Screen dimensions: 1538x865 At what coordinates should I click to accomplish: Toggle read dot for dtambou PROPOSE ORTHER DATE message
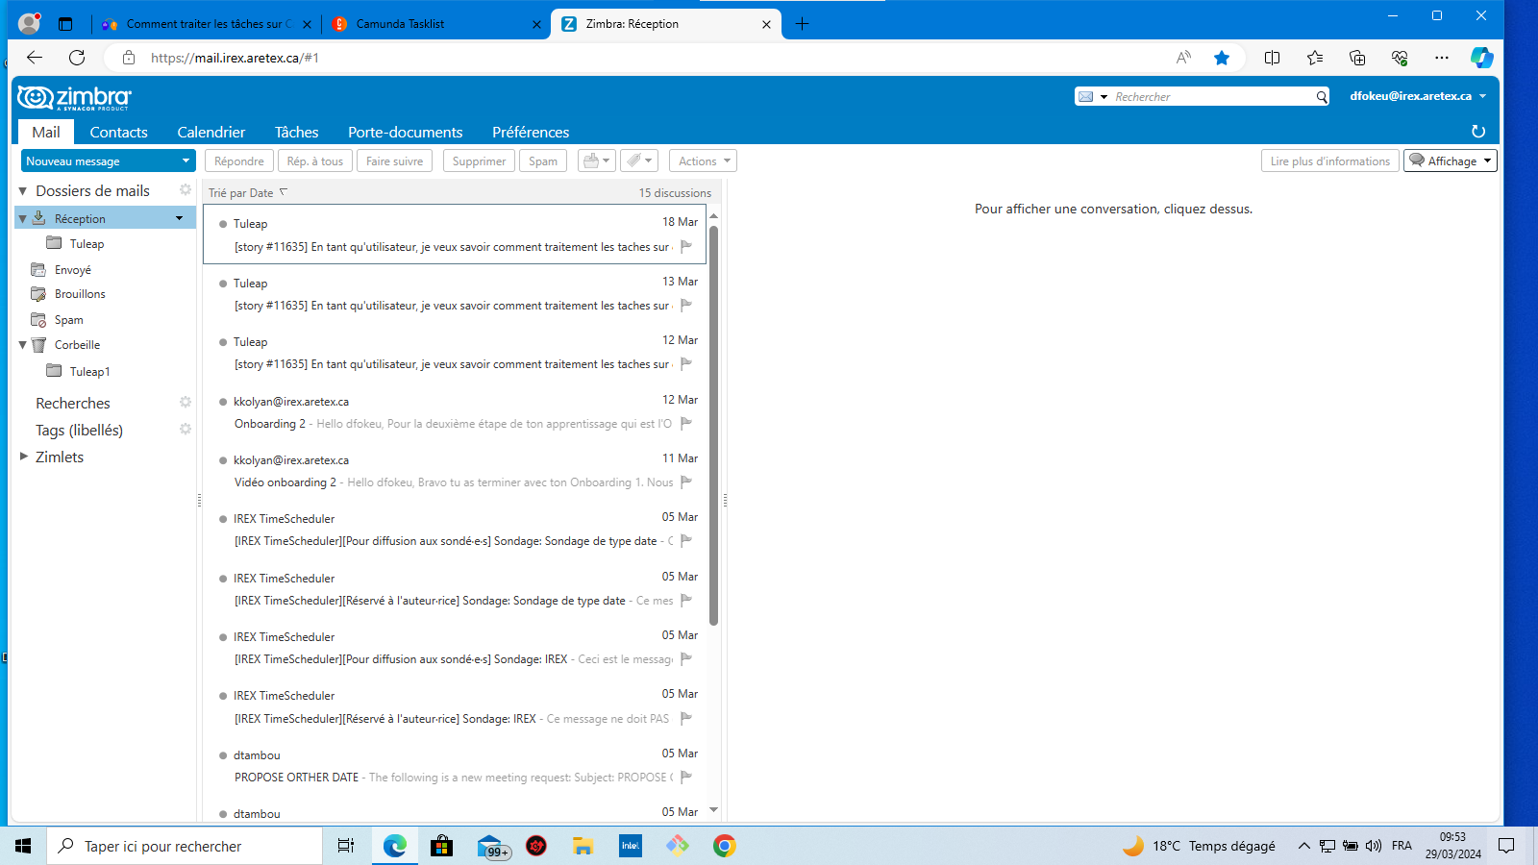tap(223, 755)
